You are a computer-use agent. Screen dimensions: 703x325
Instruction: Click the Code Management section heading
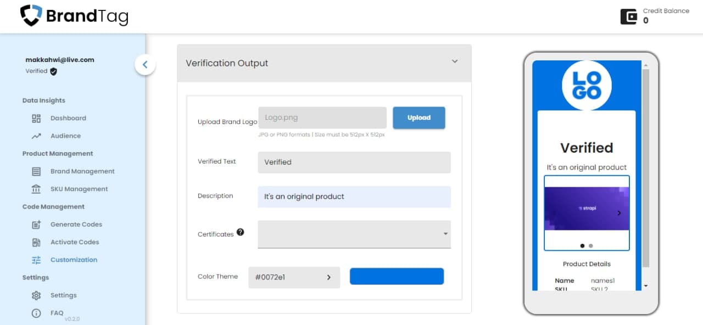[x=53, y=207]
